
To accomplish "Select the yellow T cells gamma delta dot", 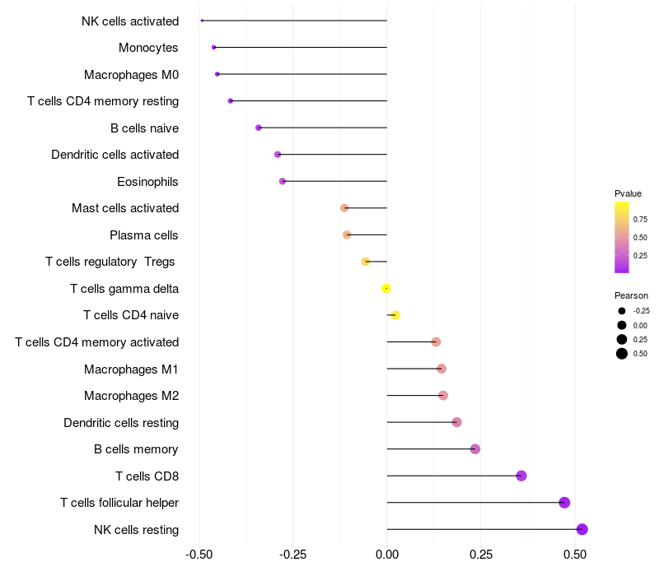I will coord(386,288).
